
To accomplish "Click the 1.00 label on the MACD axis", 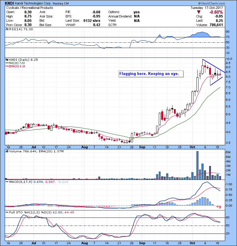I will [x=229, y=184].
